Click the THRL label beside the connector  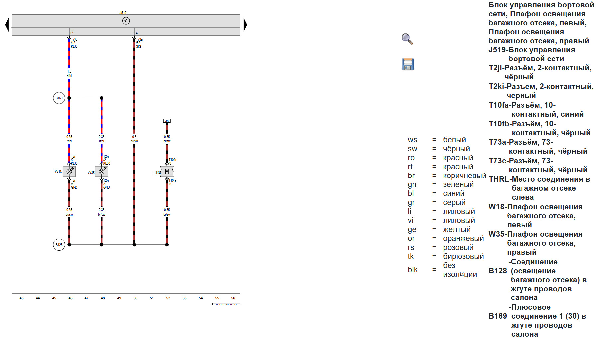coord(156,173)
